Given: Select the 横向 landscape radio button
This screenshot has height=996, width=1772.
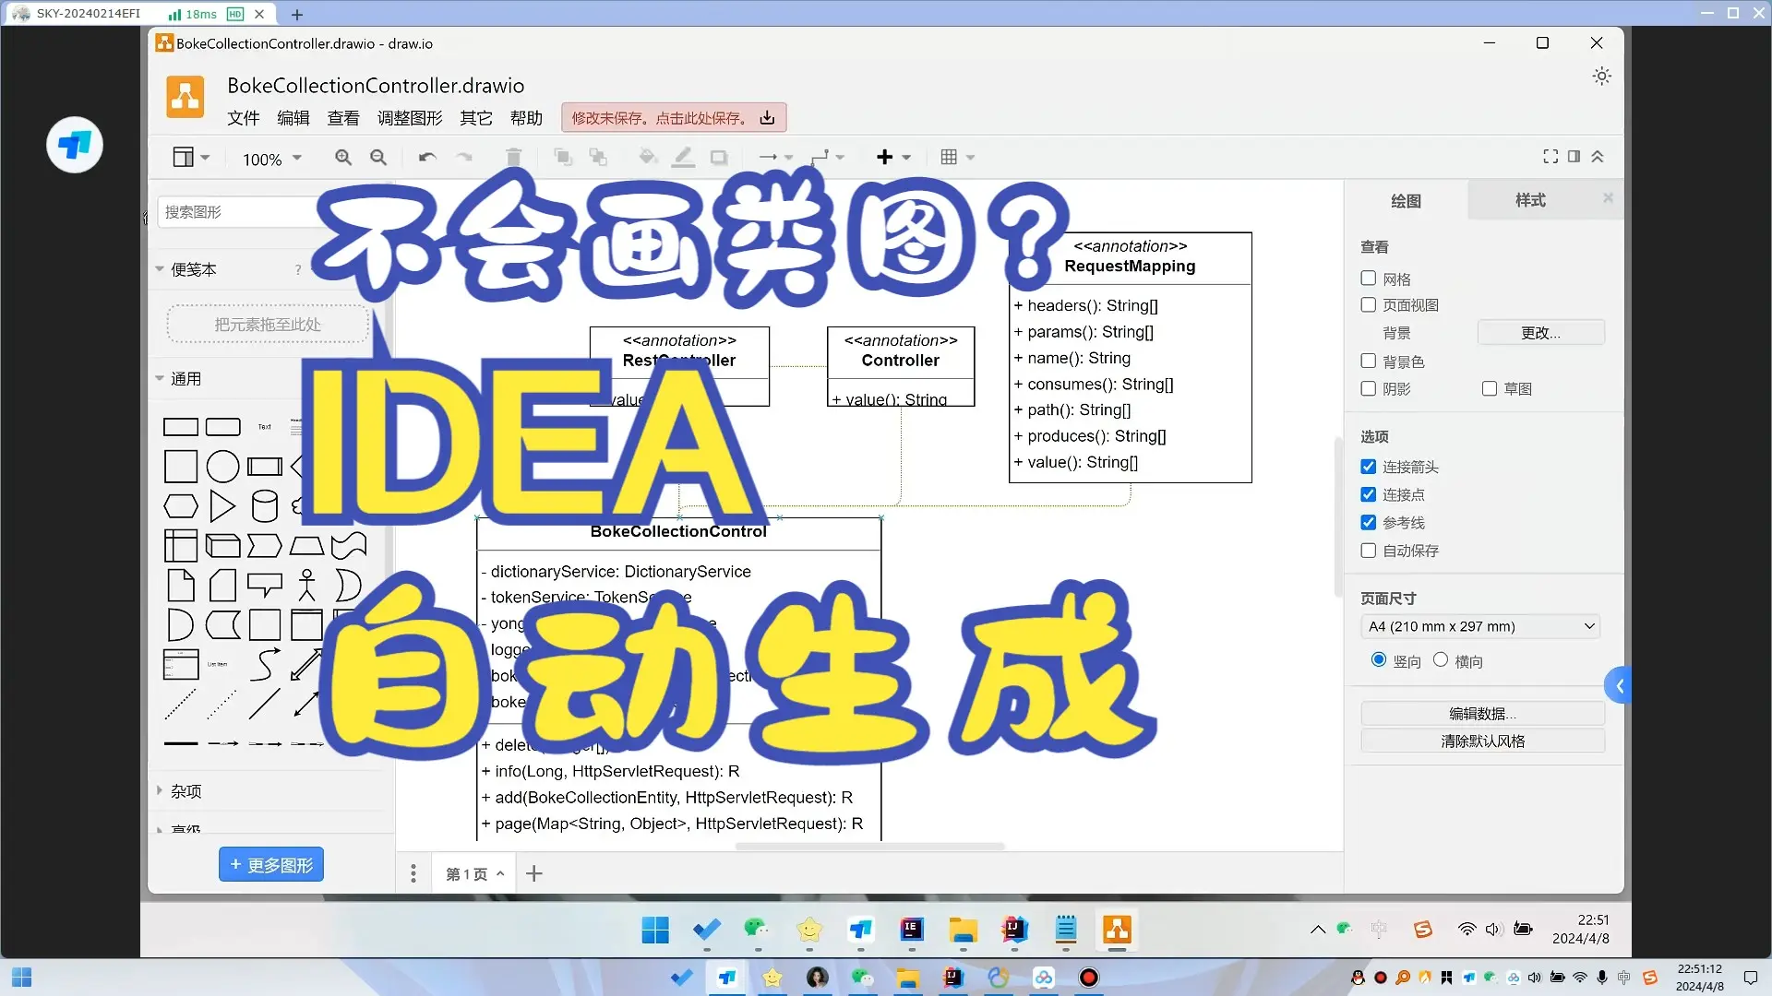Looking at the screenshot, I should click(1441, 659).
